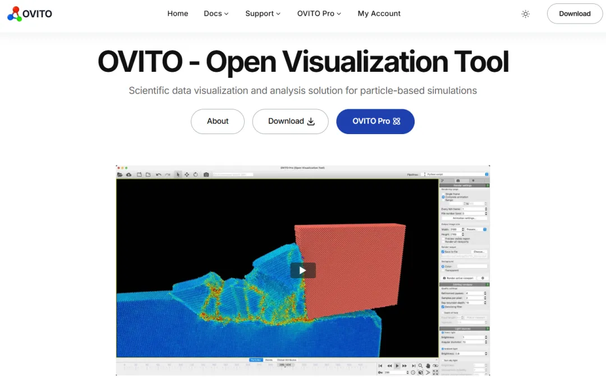
Task: Switch to the Global Attributes tab
Action: pyautogui.click(x=287, y=360)
